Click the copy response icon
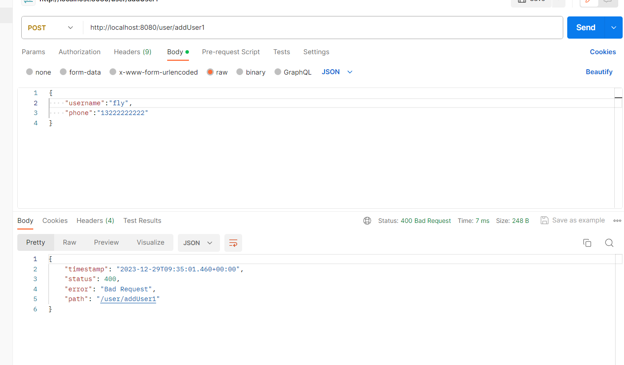 (587, 243)
